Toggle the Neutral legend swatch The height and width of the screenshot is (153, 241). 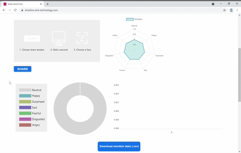pos(25,90)
